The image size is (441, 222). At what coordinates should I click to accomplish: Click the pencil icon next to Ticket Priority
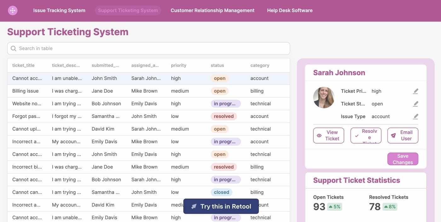point(415,91)
